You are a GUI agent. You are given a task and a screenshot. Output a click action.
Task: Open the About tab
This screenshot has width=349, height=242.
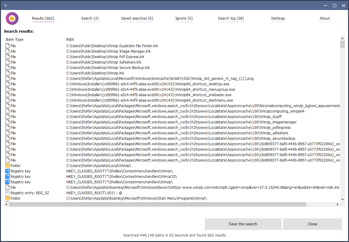(325, 18)
